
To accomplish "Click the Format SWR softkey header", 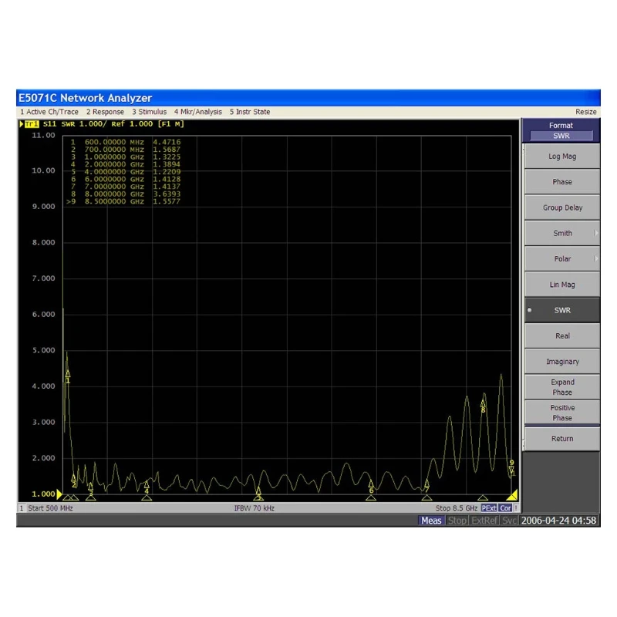I will (561, 130).
